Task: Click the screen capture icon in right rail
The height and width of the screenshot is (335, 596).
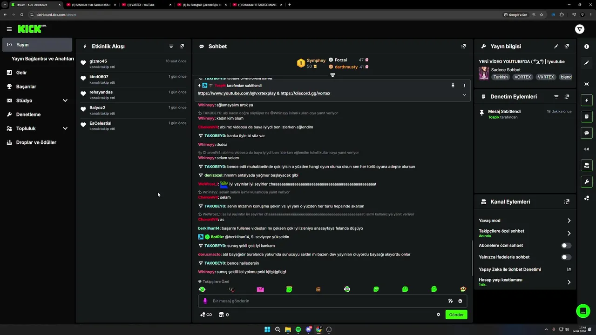Action: coord(587,84)
